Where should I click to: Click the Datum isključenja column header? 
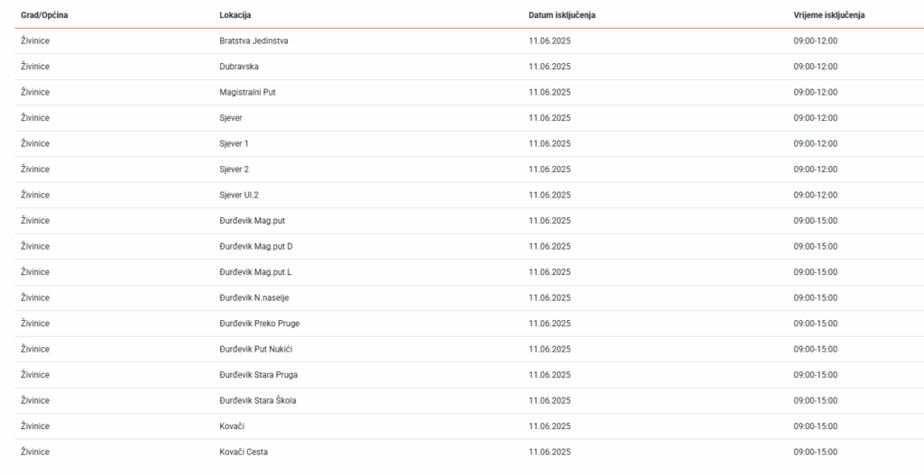(x=561, y=15)
